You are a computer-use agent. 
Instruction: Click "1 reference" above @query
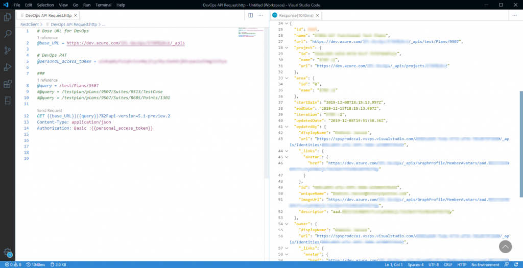pyautogui.click(x=47, y=80)
